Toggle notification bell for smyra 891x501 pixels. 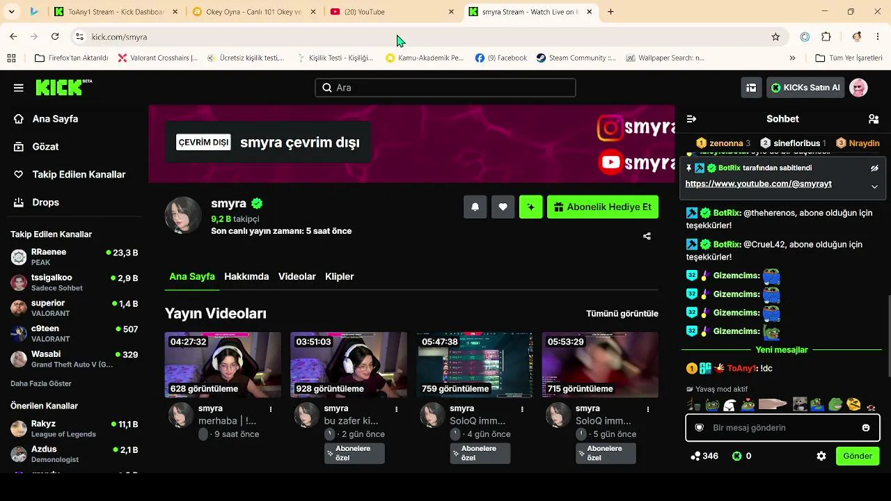tap(475, 207)
